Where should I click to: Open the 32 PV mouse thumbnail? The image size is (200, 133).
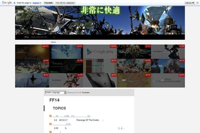(x=100, y=80)
